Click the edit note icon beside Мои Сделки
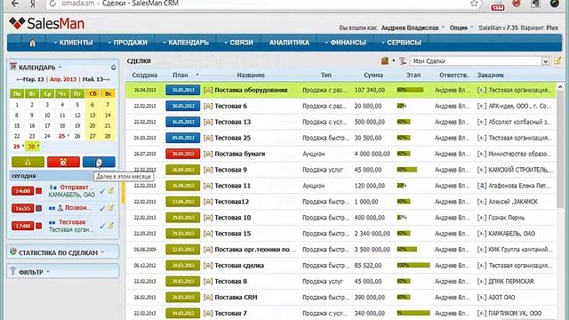This screenshot has height=320, width=569. pyautogui.click(x=557, y=60)
